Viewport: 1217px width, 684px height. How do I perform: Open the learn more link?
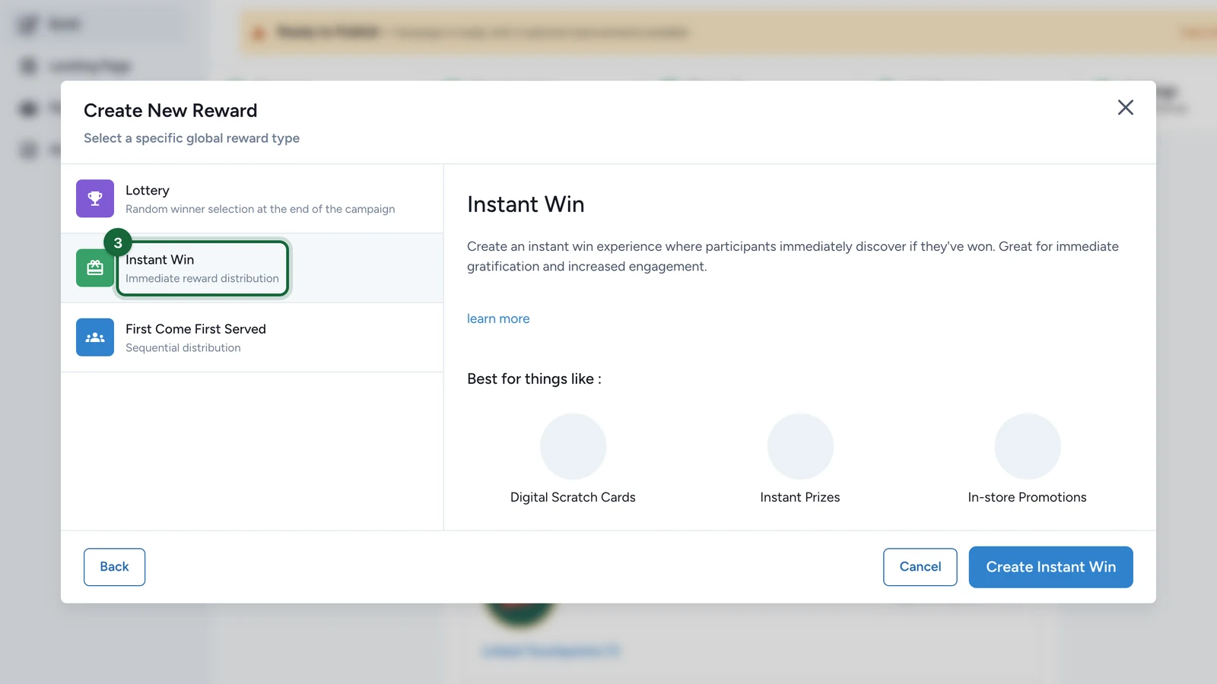pos(498,318)
